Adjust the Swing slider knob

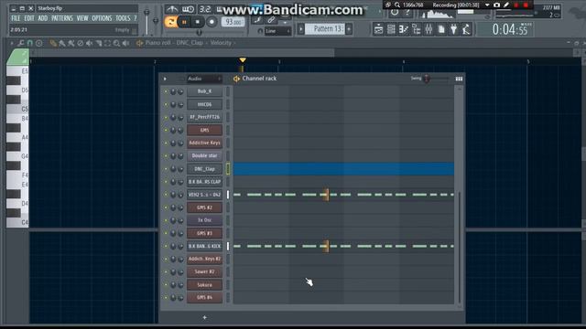click(x=427, y=79)
